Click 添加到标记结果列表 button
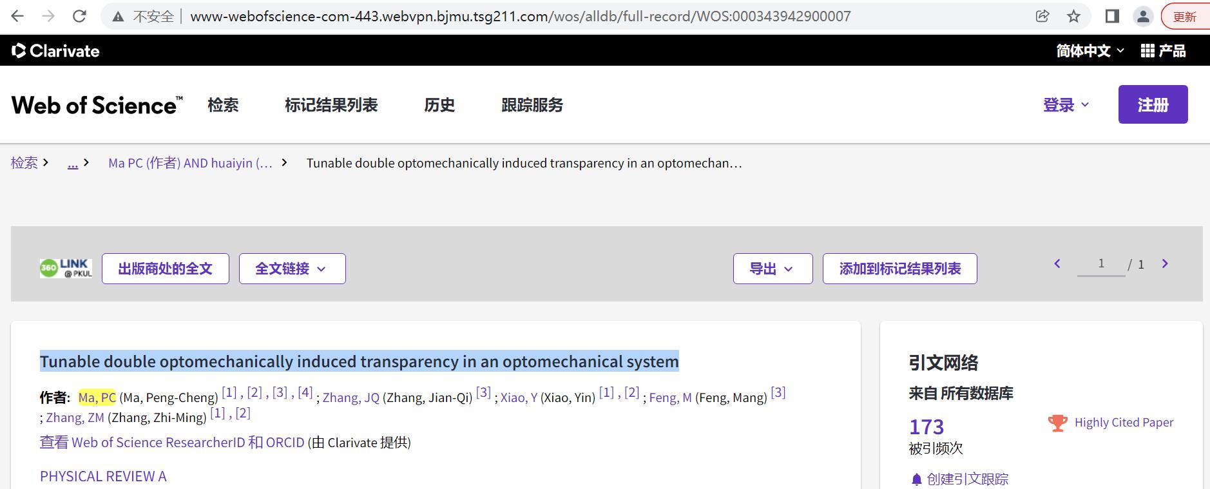Screen dimensions: 1210x489 point(899,269)
